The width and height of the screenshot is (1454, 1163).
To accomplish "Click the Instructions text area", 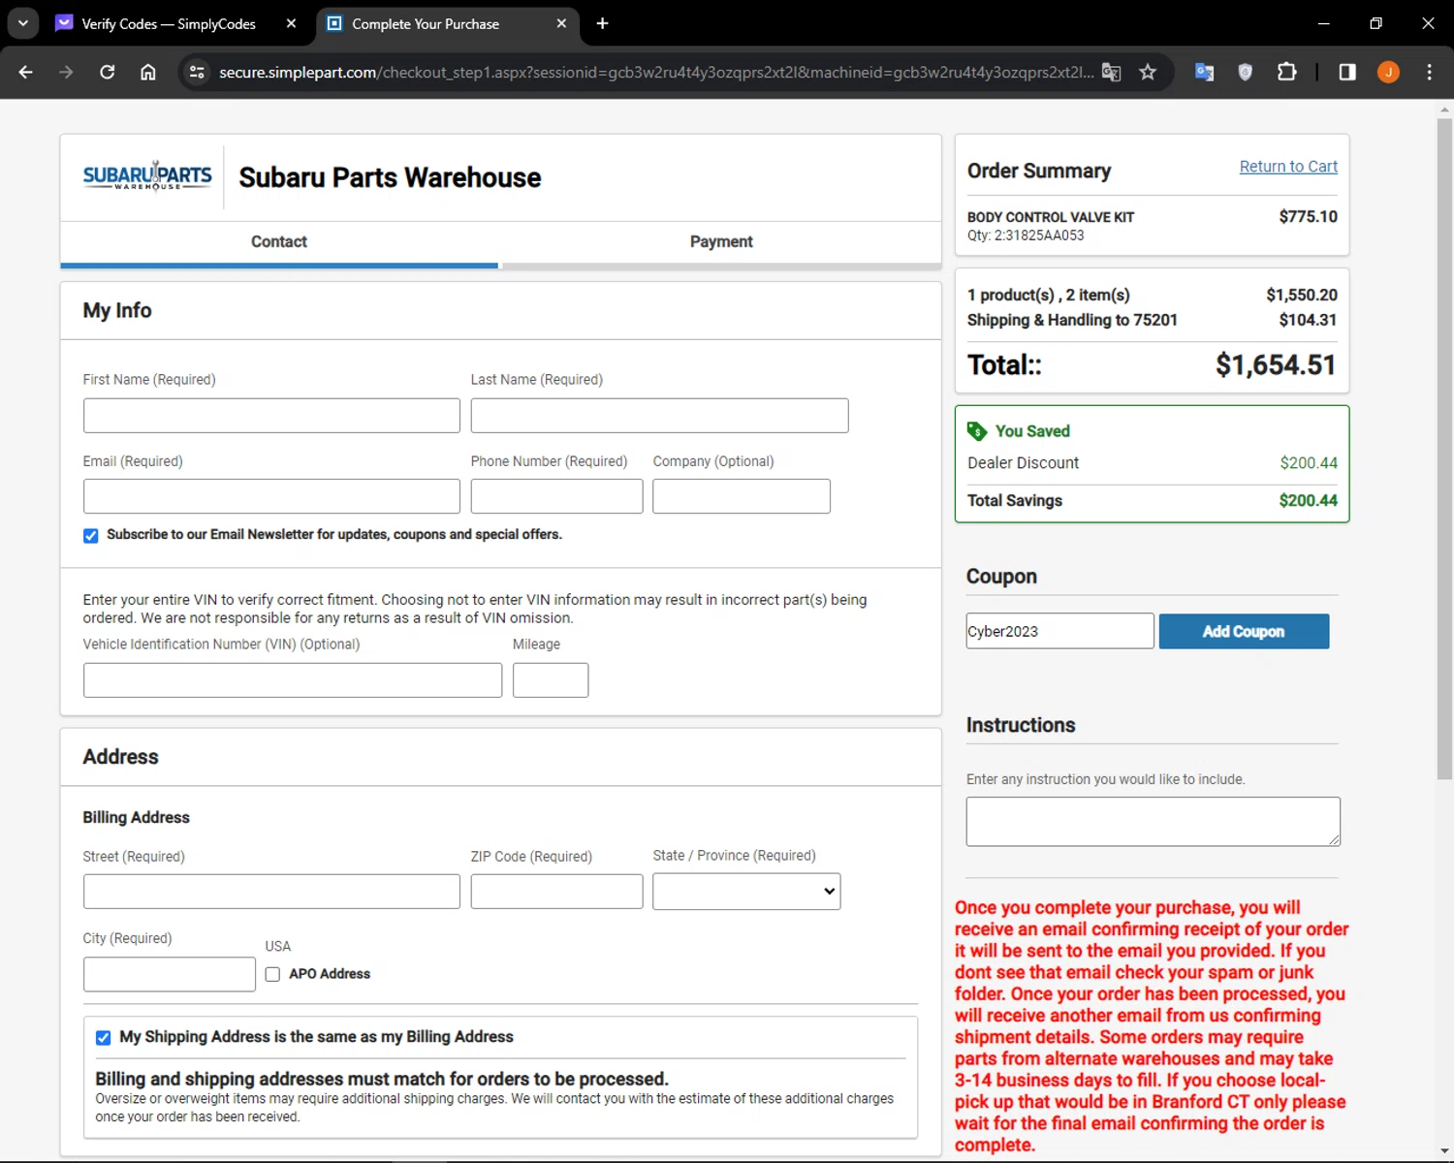I will pyautogui.click(x=1153, y=822).
